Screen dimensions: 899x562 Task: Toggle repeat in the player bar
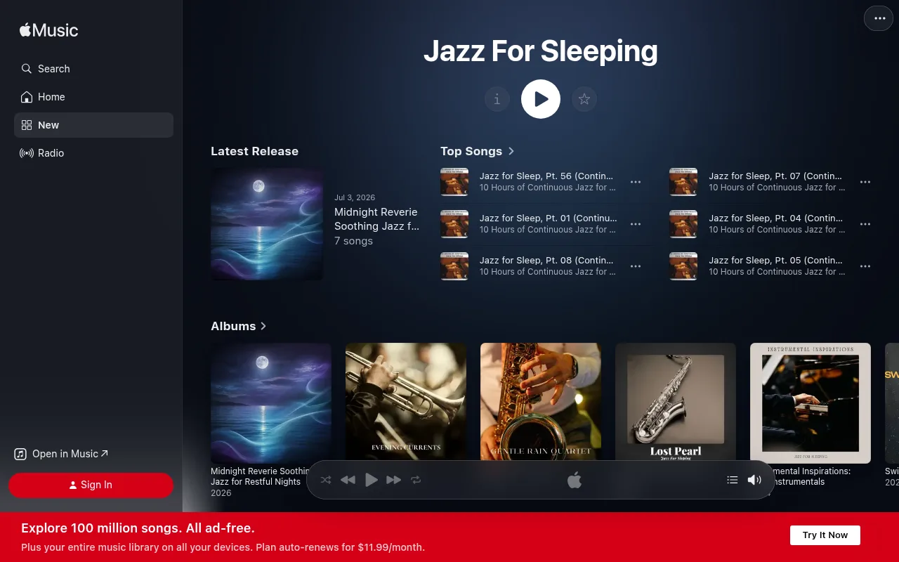(416, 480)
